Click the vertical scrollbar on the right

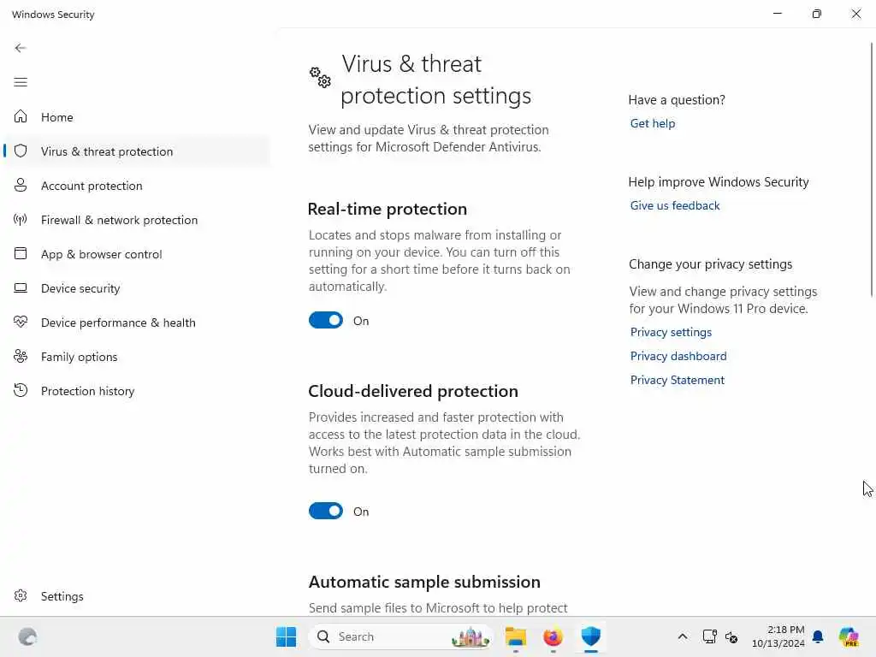pos(871,171)
